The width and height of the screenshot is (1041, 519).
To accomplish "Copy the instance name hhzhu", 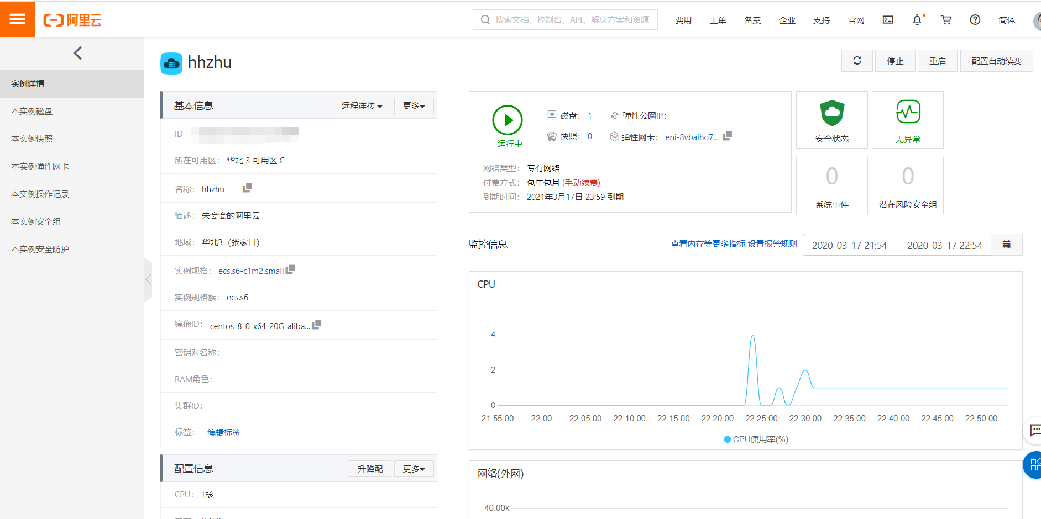I will click(x=247, y=188).
